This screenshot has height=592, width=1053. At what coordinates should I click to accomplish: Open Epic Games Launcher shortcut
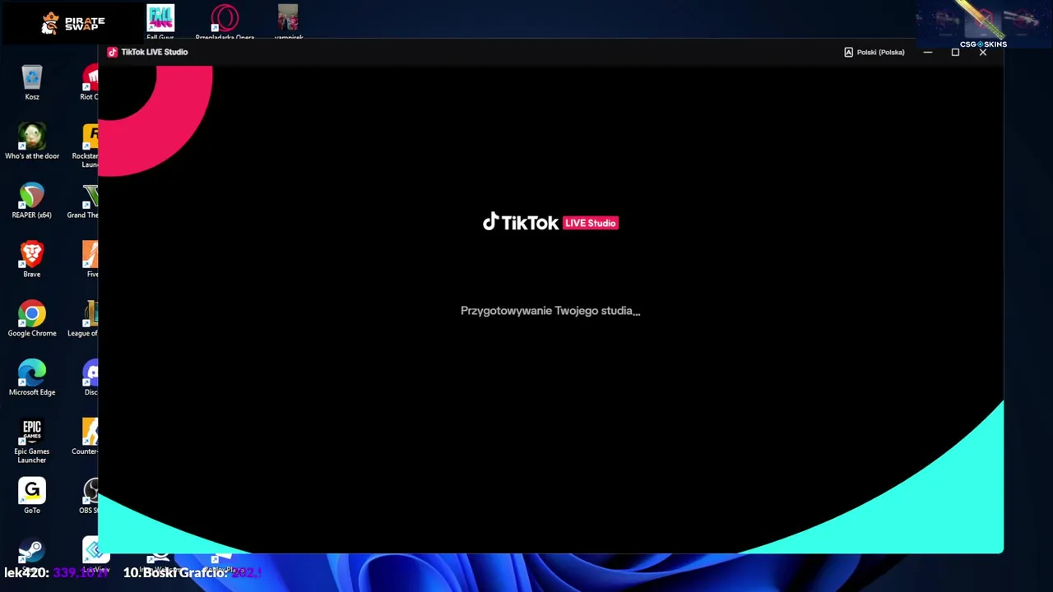coord(32,442)
